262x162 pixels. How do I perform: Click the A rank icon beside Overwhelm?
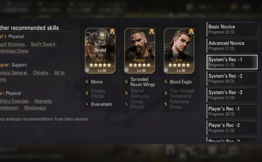(x=86, y=104)
